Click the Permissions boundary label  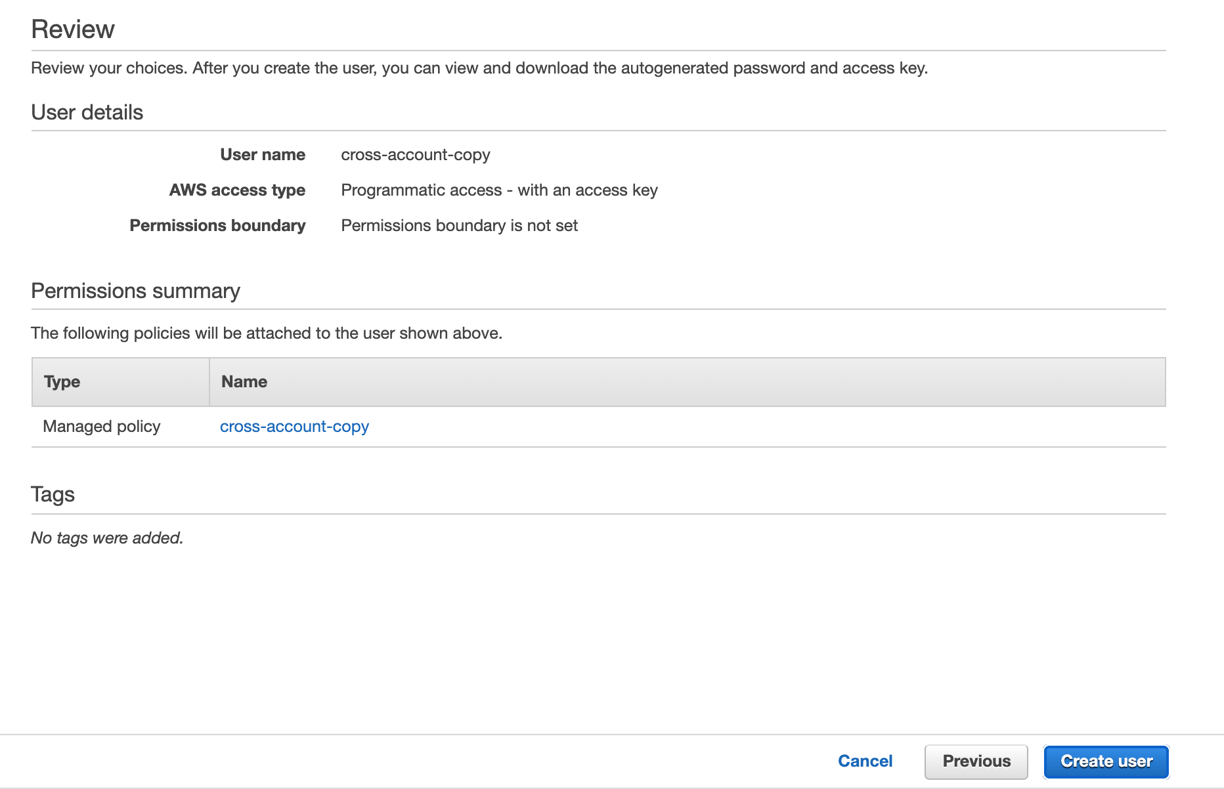coord(217,226)
